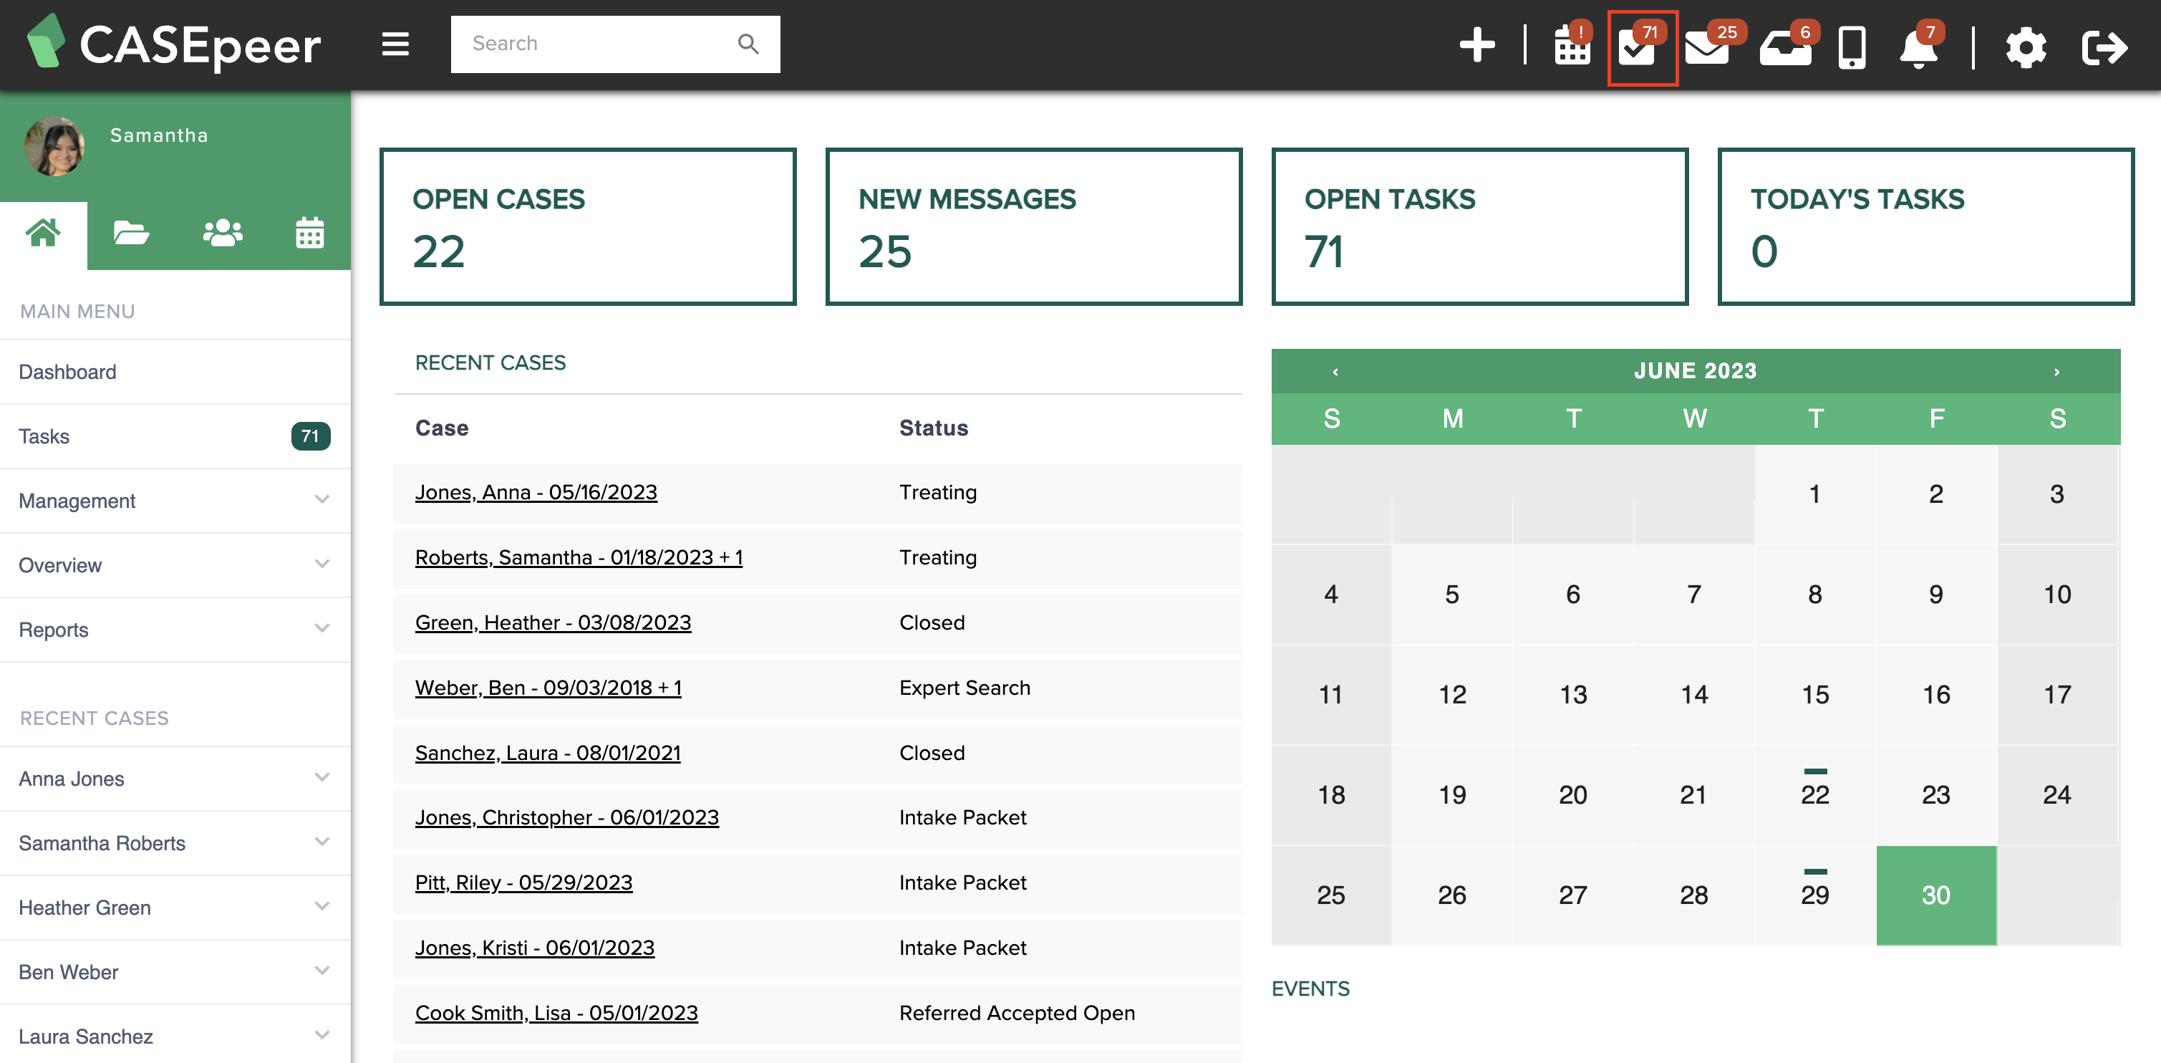Expand the Management menu
Screen dimensions: 2161x1063
pos(175,501)
